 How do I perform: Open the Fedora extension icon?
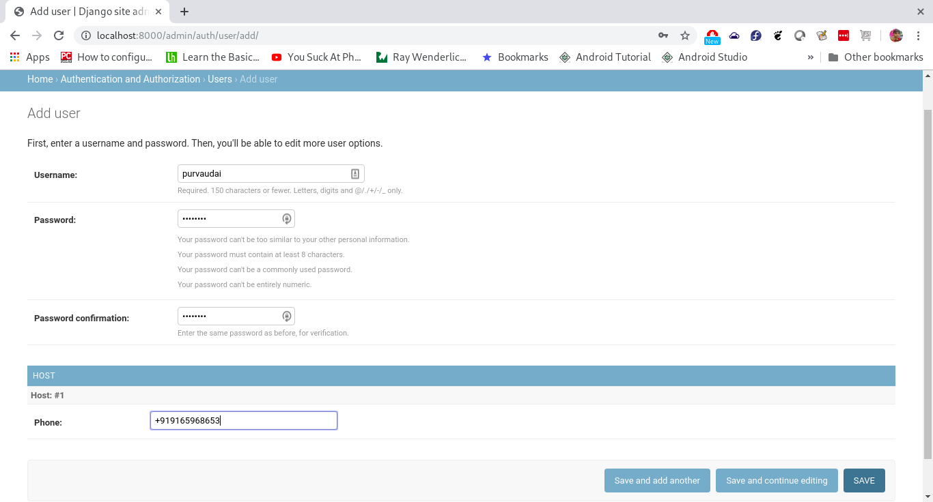[x=756, y=35]
